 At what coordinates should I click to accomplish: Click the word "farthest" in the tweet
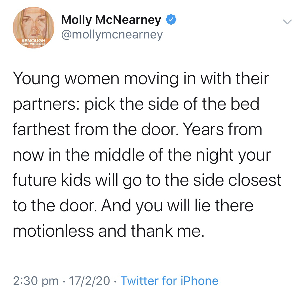click(41, 129)
